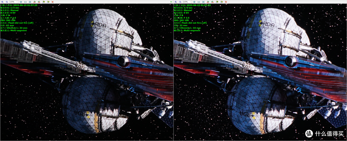Click the date line 2023-06-15 in left pane
Viewport: 347px width, 141px height.
click(19, 5)
